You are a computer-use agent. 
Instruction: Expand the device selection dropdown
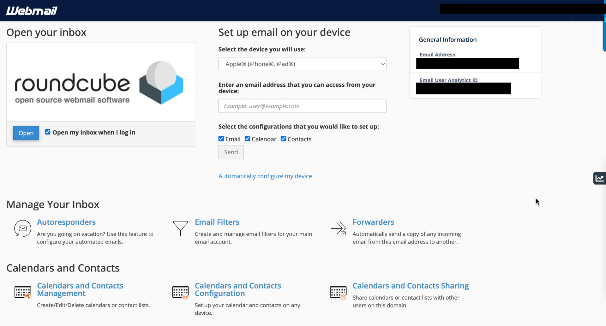[x=302, y=64]
